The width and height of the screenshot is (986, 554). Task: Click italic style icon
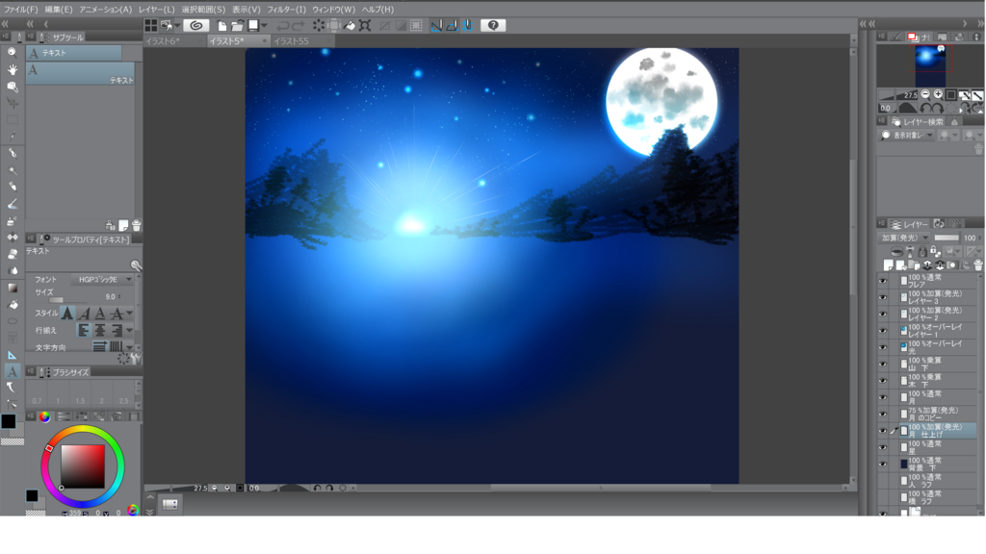click(x=85, y=313)
